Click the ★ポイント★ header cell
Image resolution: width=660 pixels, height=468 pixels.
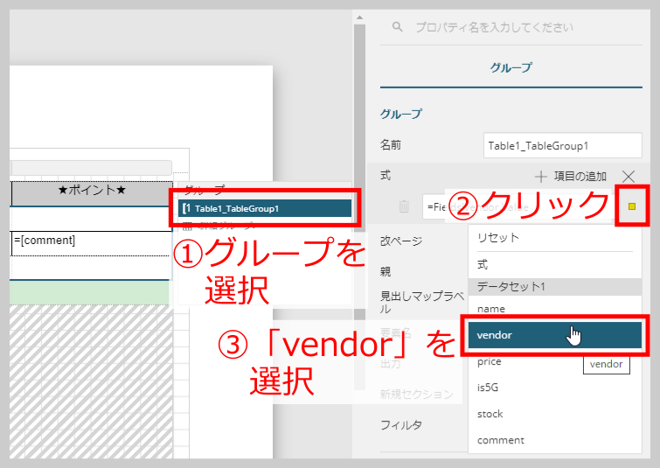pyautogui.click(x=92, y=193)
